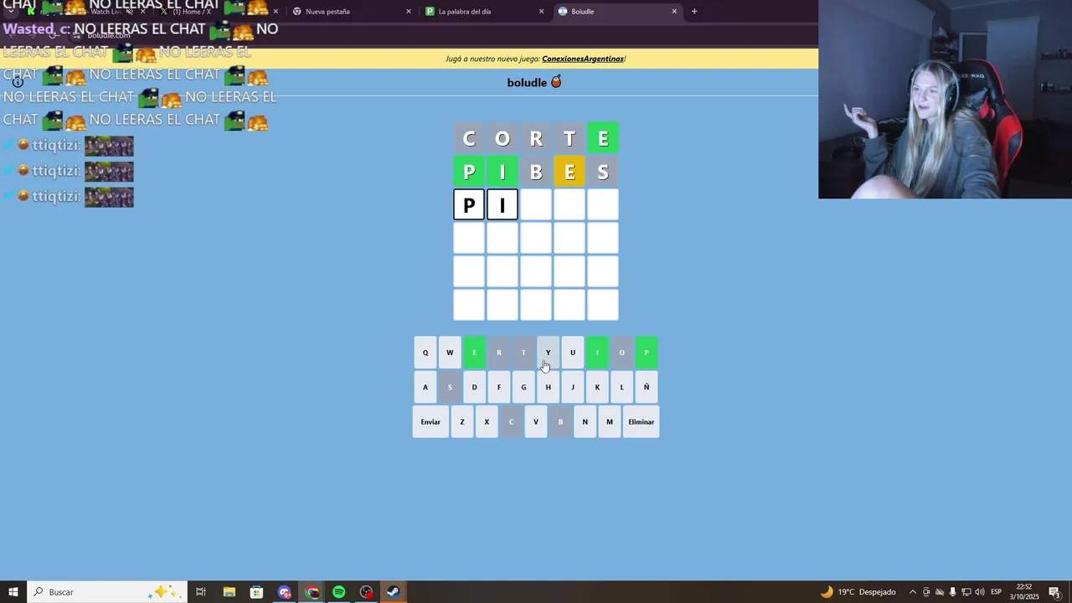Open the weather widget showing 19°C Despejado

(x=858, y=592)
